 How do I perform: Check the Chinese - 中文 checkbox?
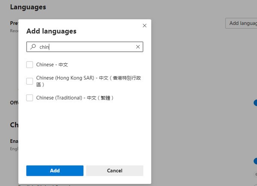[x=30, y=65]
